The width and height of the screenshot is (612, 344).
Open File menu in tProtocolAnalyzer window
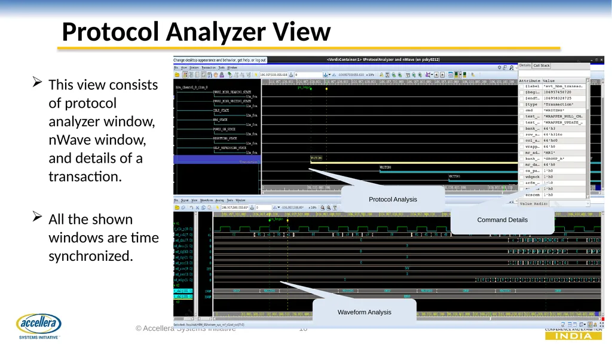176,68
